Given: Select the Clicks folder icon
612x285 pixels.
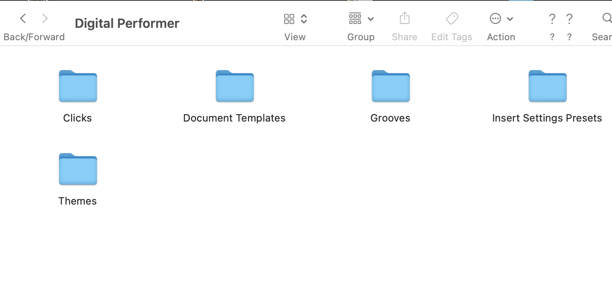Looking at the screenshot, I should (x=78, y=86).
